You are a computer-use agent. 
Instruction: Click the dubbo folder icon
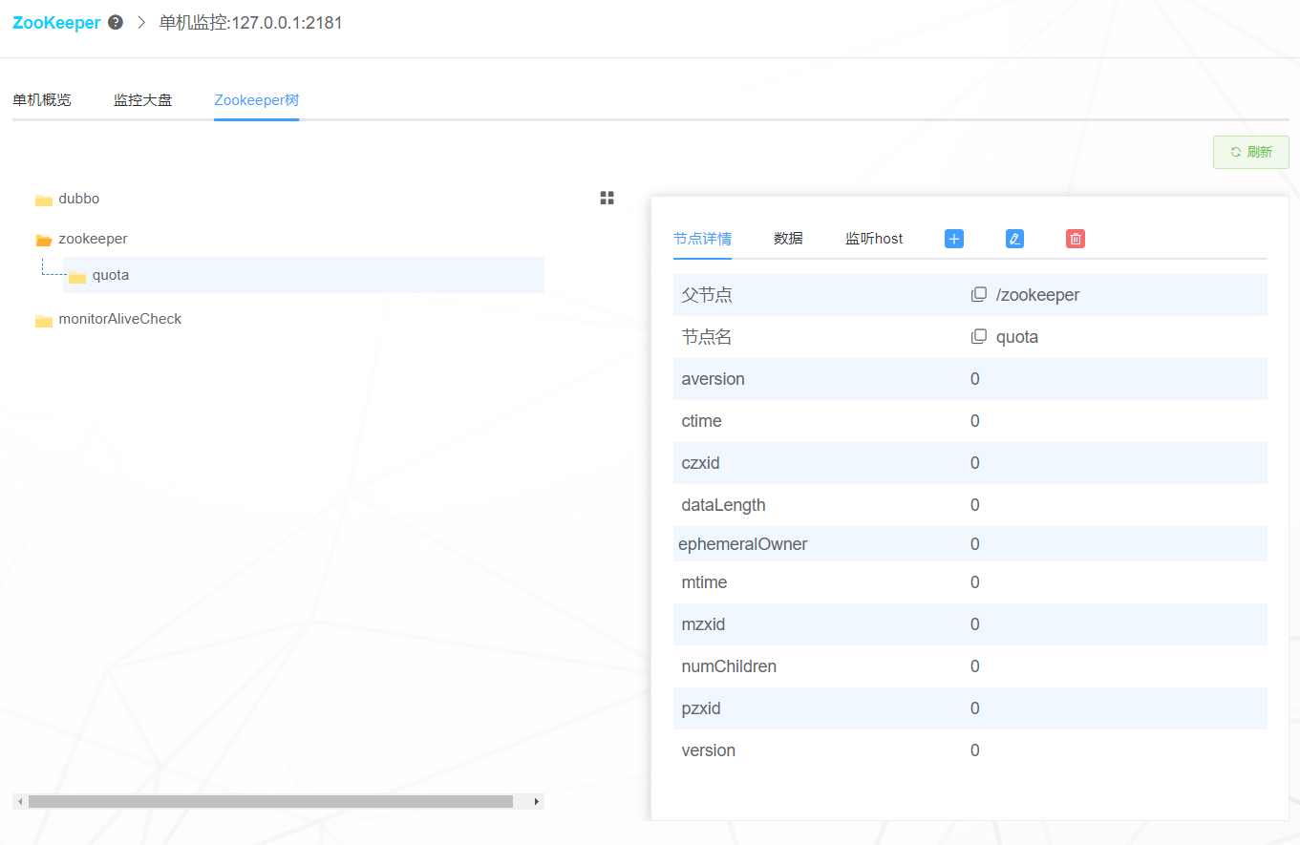(44, 200)
